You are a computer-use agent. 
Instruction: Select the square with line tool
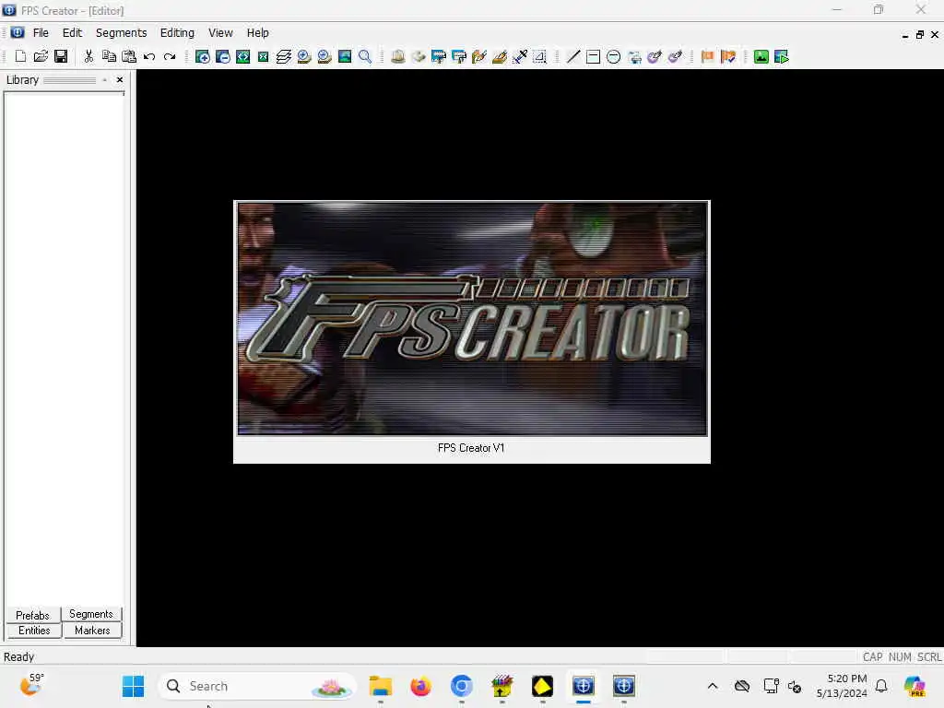(593, 56)
